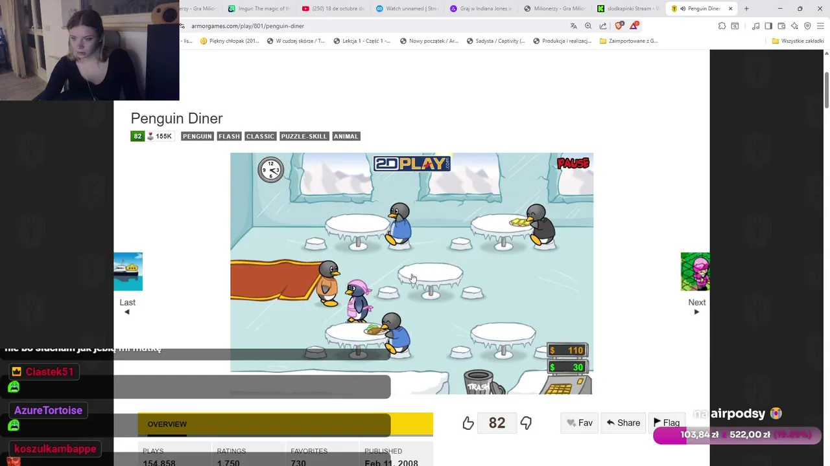The image size is (830, 466).
Task: Switch to the Graj w Indiana Jones tab
Action: pos(481,8)
